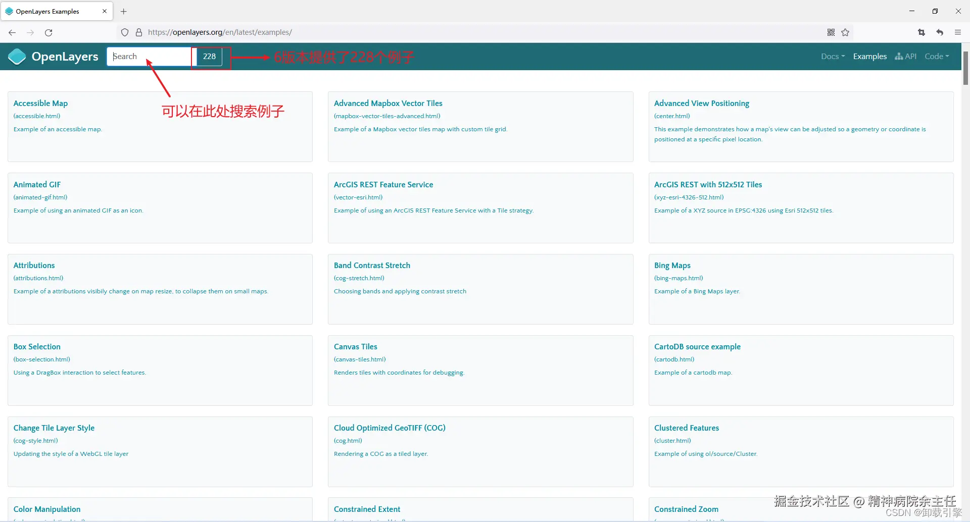Click the (cog-style.html) filename text

click(36, 441)
